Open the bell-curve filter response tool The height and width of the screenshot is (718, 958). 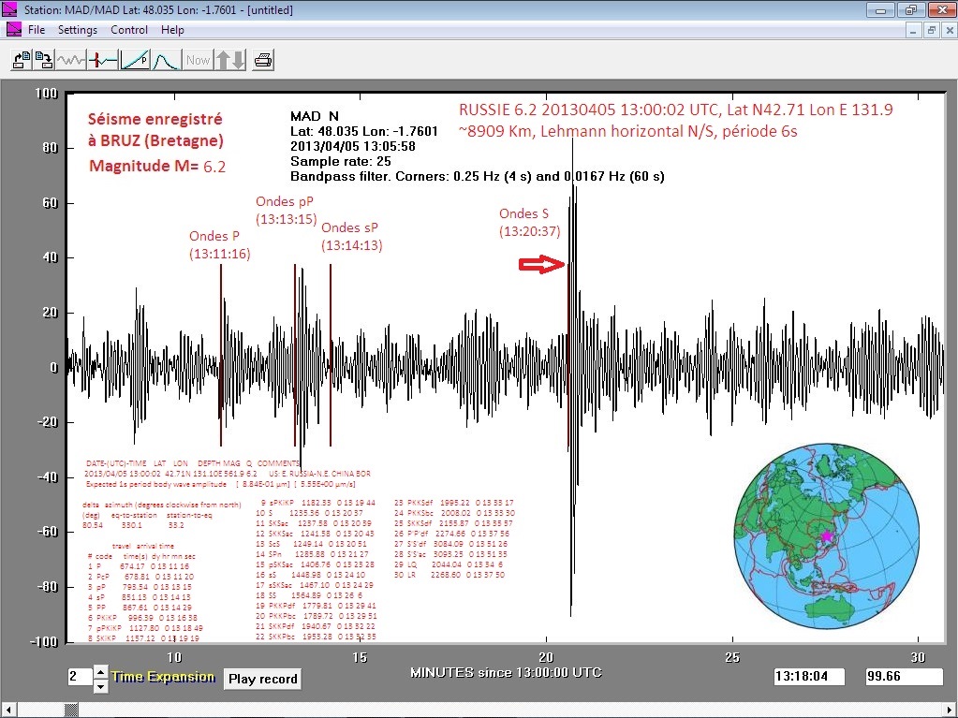(x=166, y=61)
